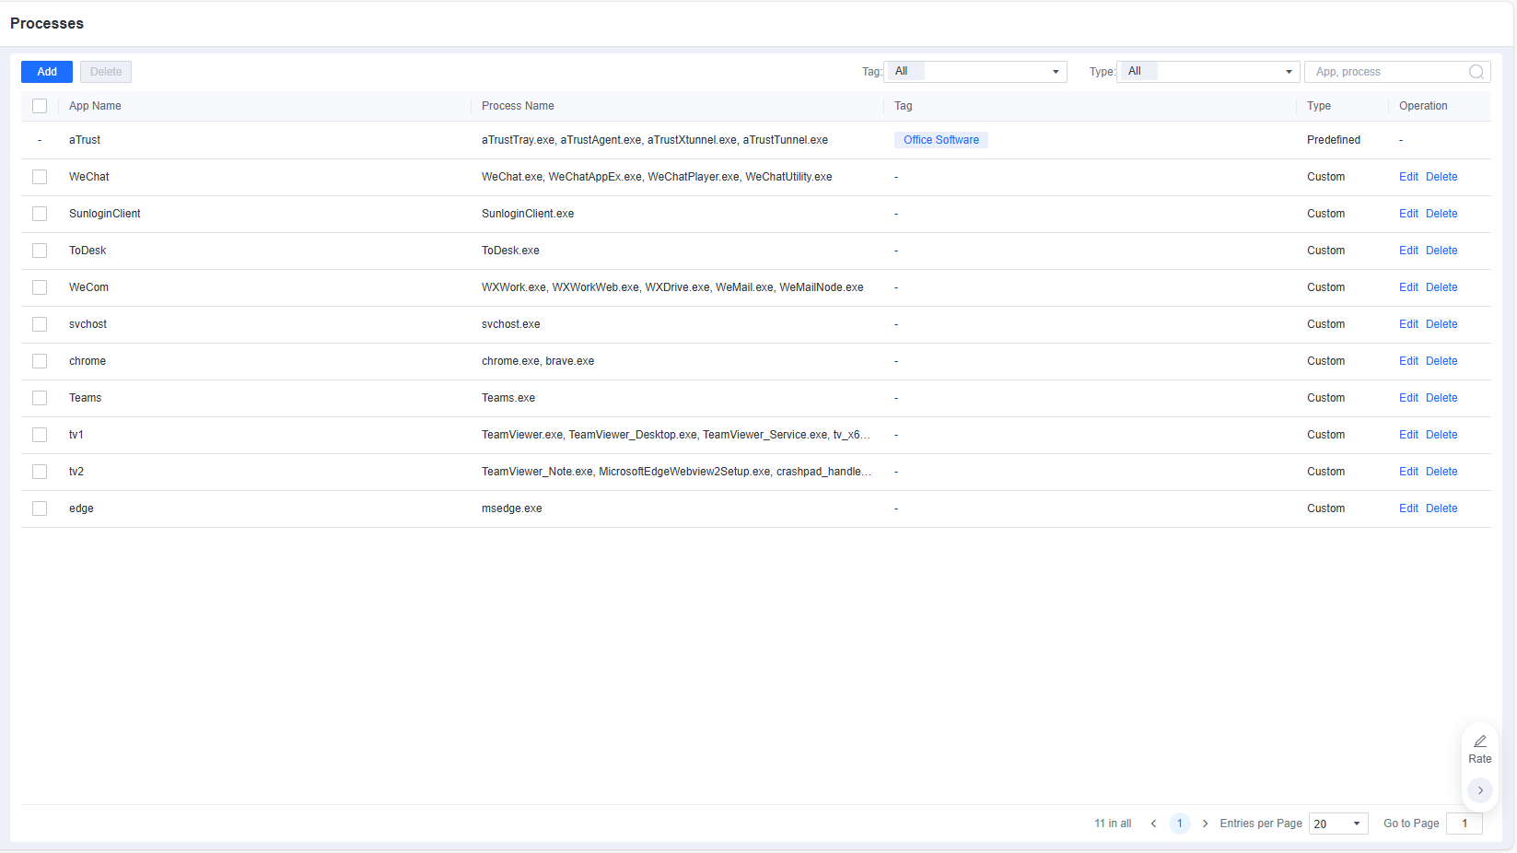Edit the ToDesk entry

(x=1408, y=251)
